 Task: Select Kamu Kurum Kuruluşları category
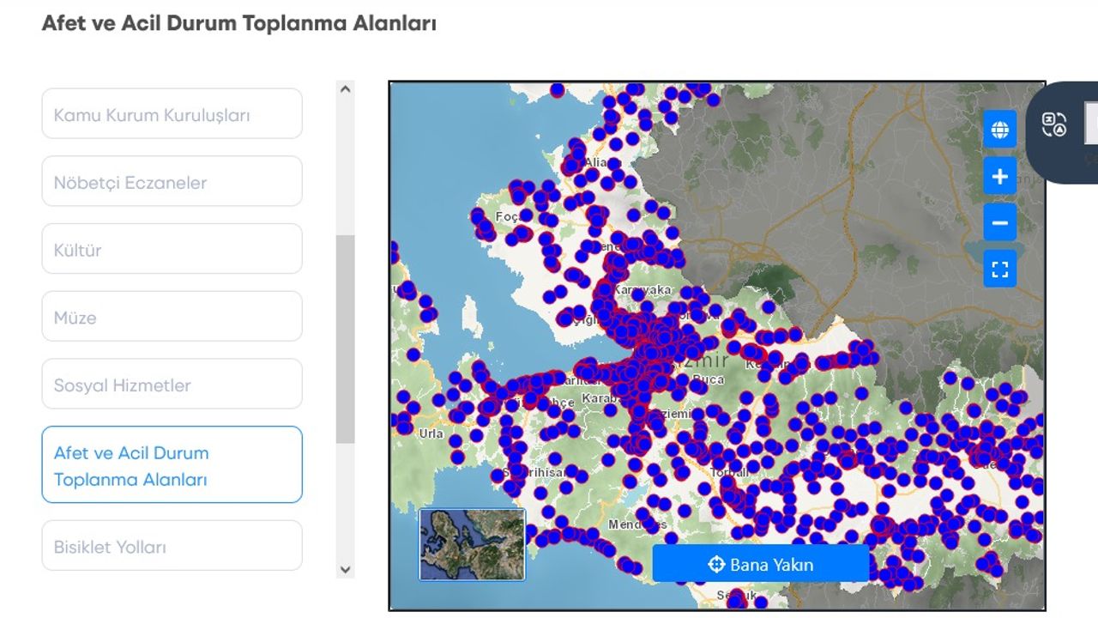pyautogui.click(x=172, y=114)
